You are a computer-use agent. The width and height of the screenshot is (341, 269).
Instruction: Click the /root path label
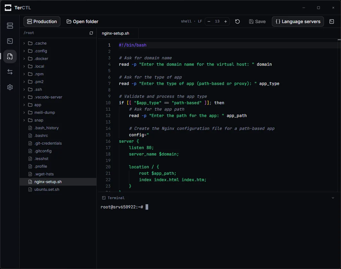click(29, 33)
